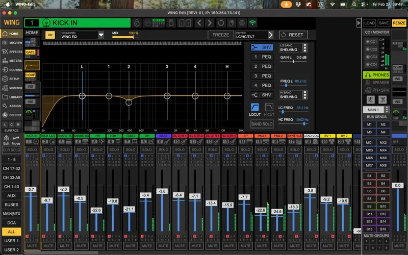The image size is (408, 255).
Task: Click the HC FREQ slider handle
Action: [304, 124]
